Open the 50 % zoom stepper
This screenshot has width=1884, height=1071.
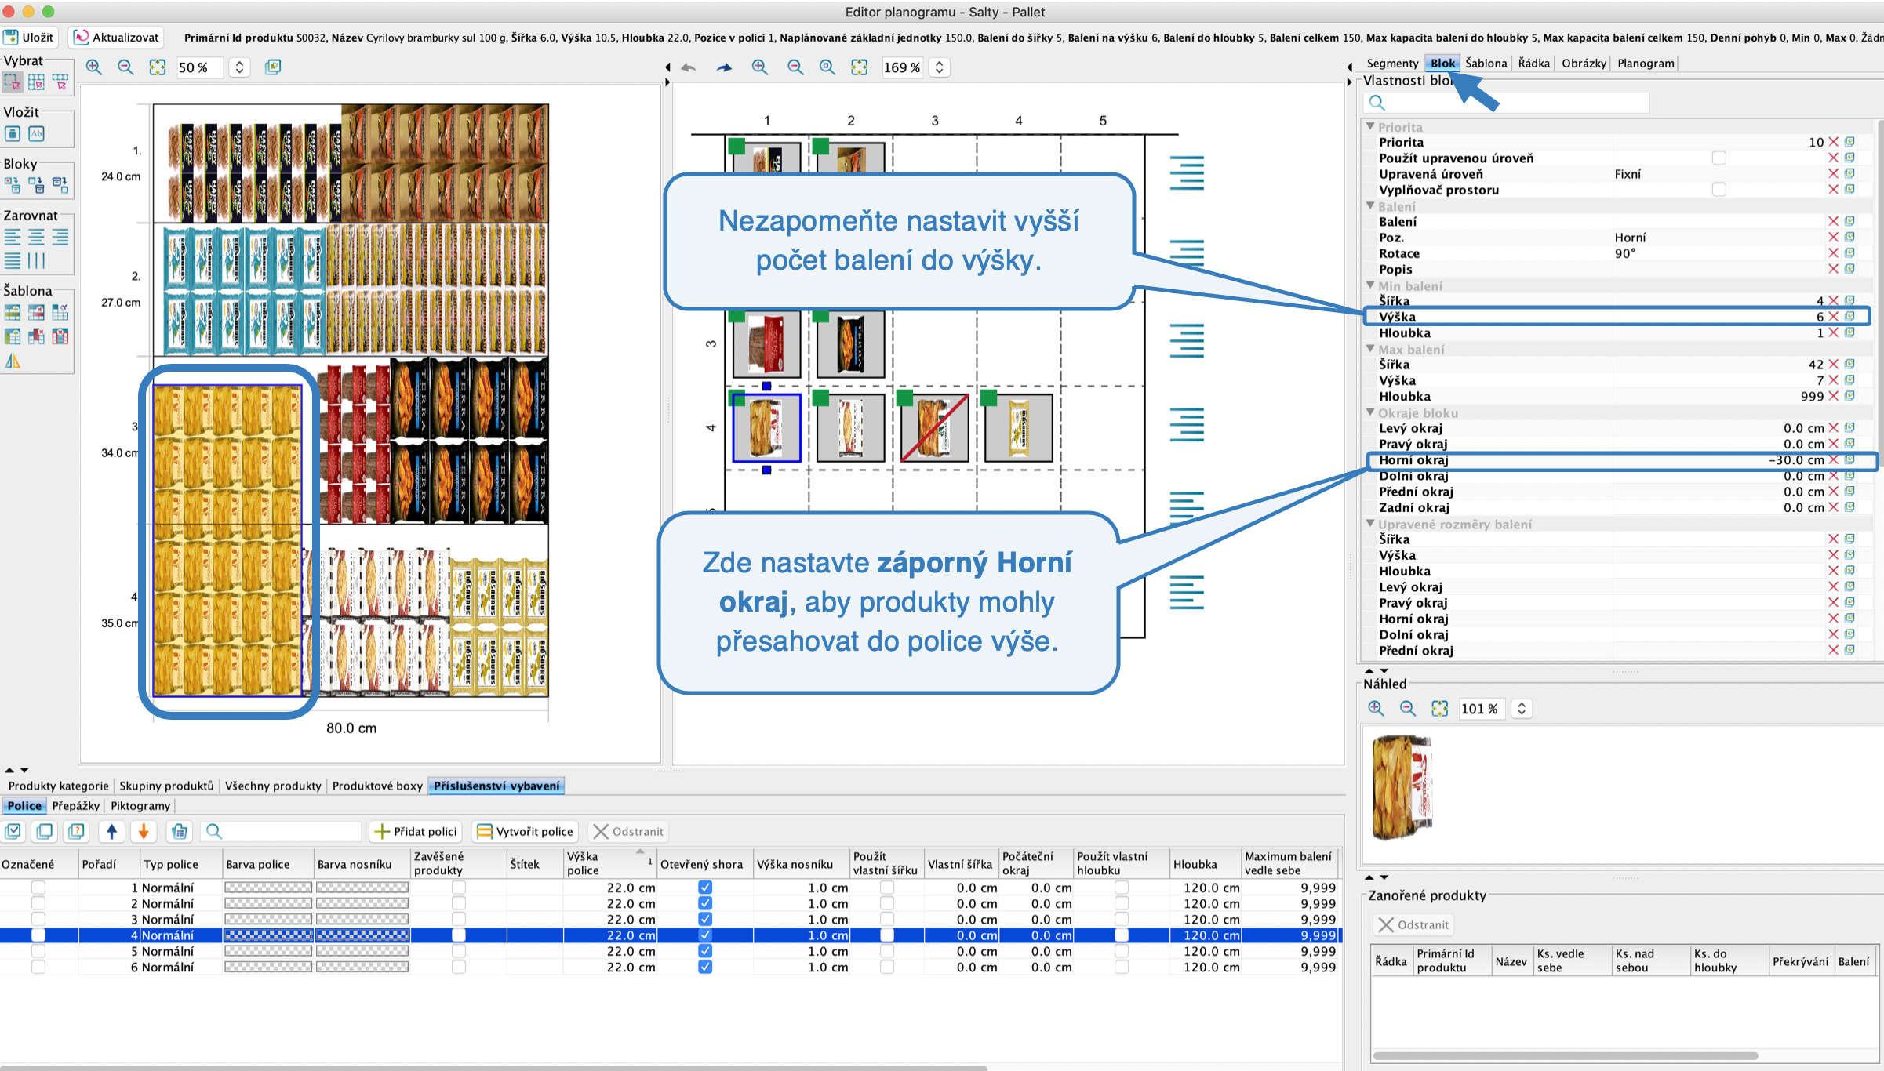240,67
